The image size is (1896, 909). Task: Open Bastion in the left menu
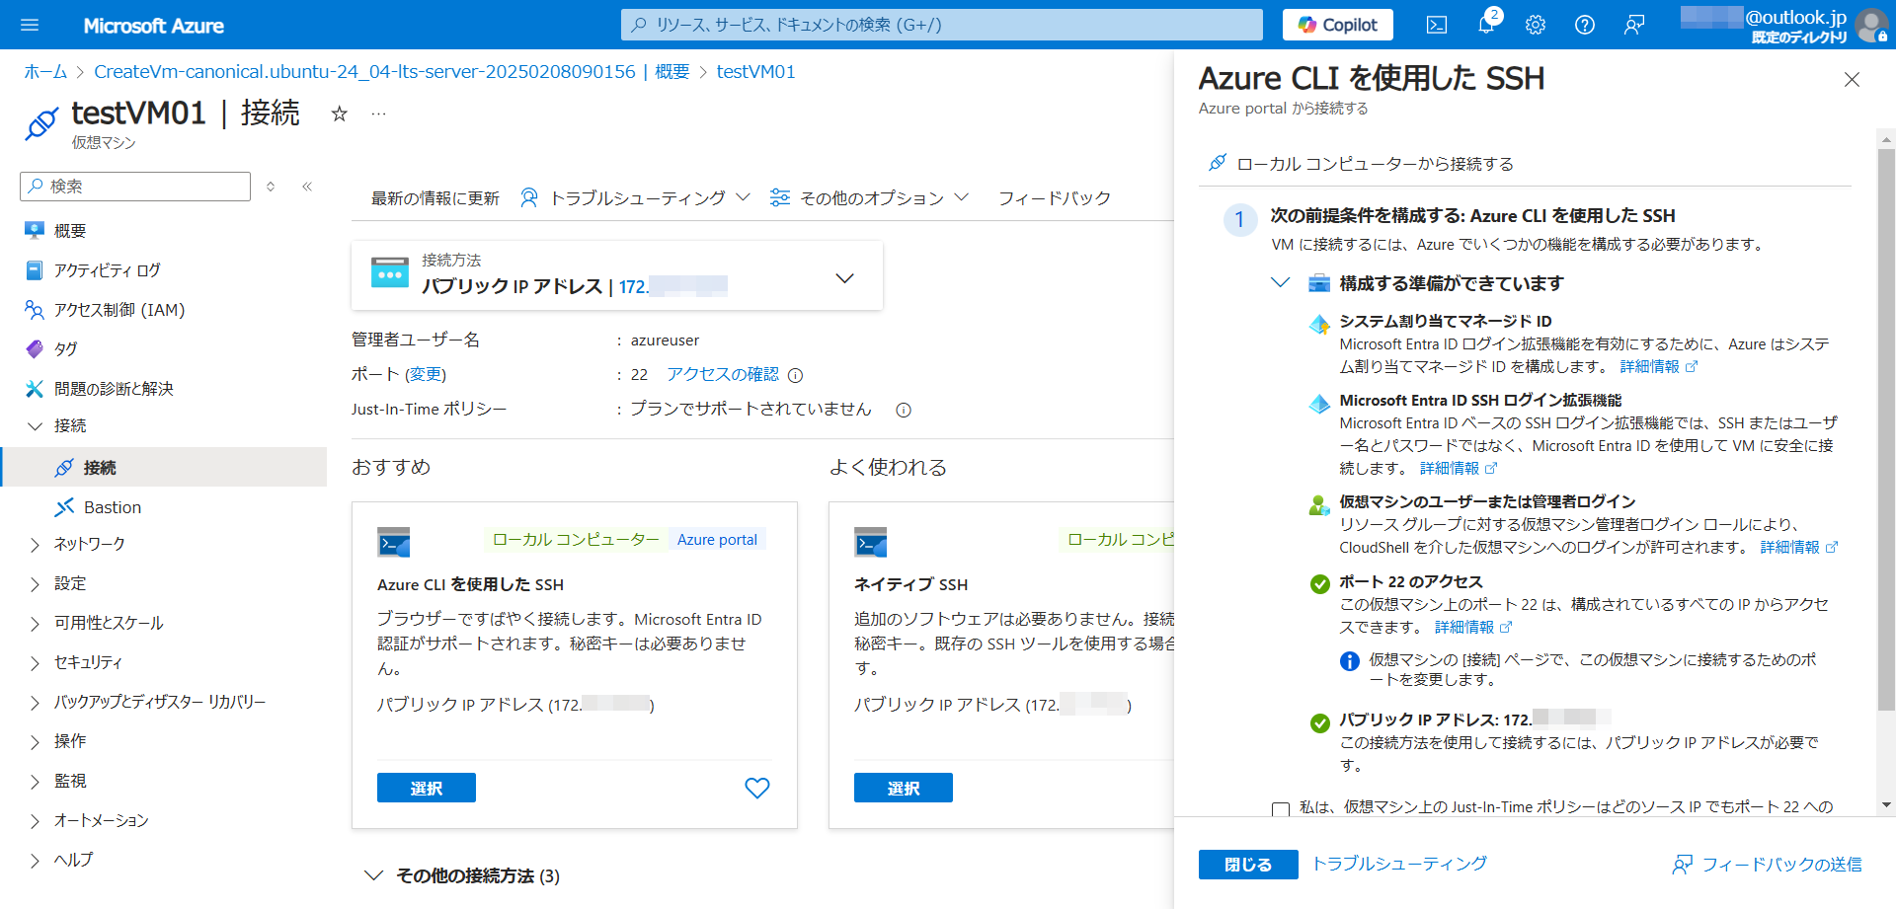112,507
